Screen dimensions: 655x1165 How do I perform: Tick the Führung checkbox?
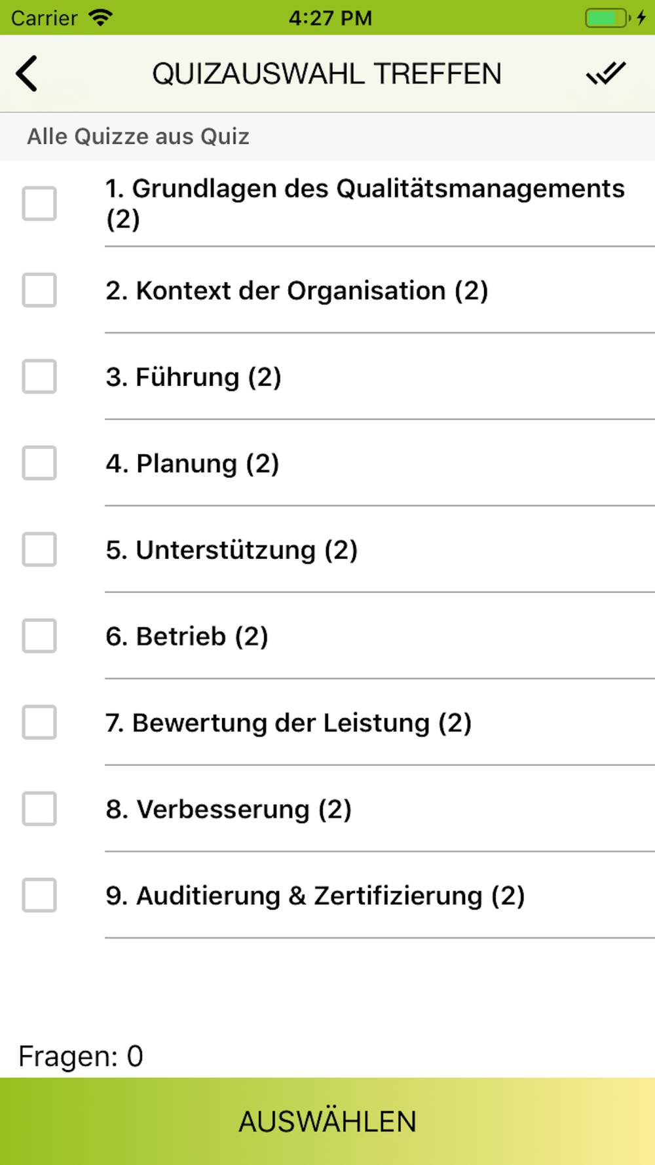tap(39, 377)
